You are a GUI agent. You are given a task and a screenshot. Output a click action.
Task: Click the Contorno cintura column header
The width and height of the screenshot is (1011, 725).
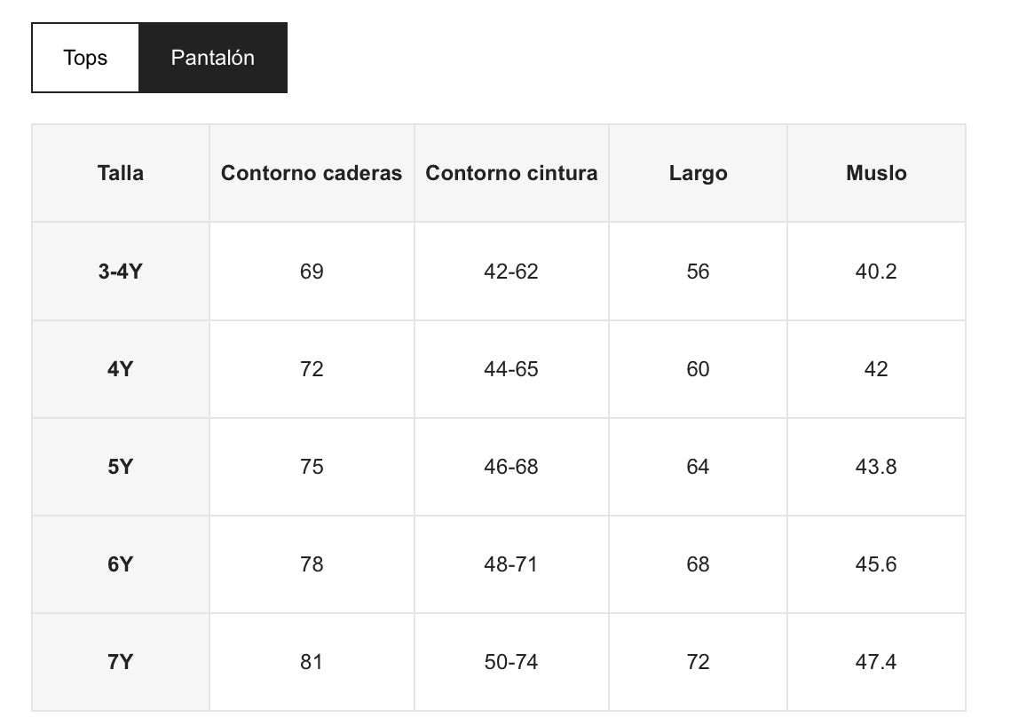click(511, 173)
